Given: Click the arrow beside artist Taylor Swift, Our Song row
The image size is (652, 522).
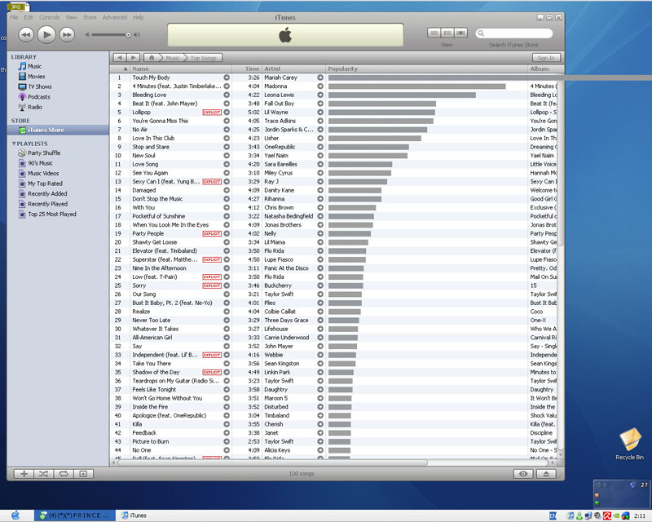Looking at the screenshot, I should (320, 294).
